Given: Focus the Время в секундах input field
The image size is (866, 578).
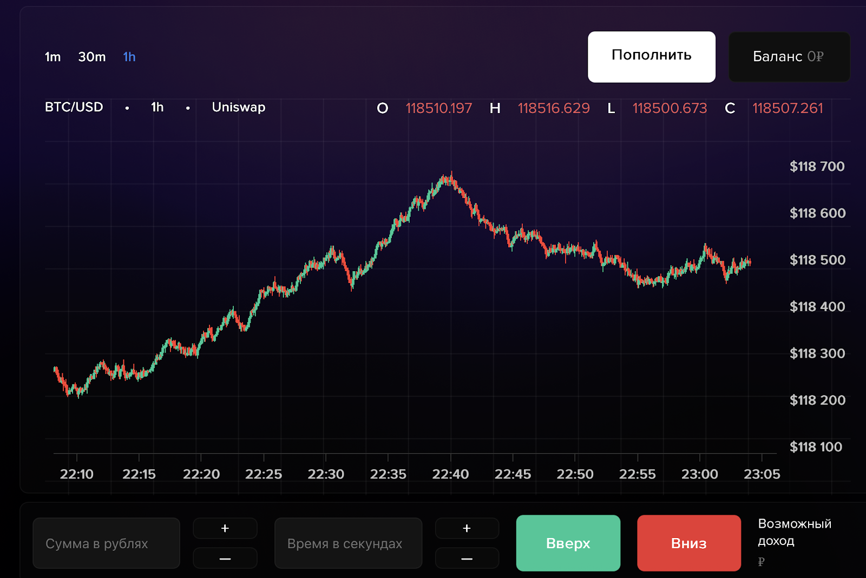Looking at the screenshot, I should point(348,543).
